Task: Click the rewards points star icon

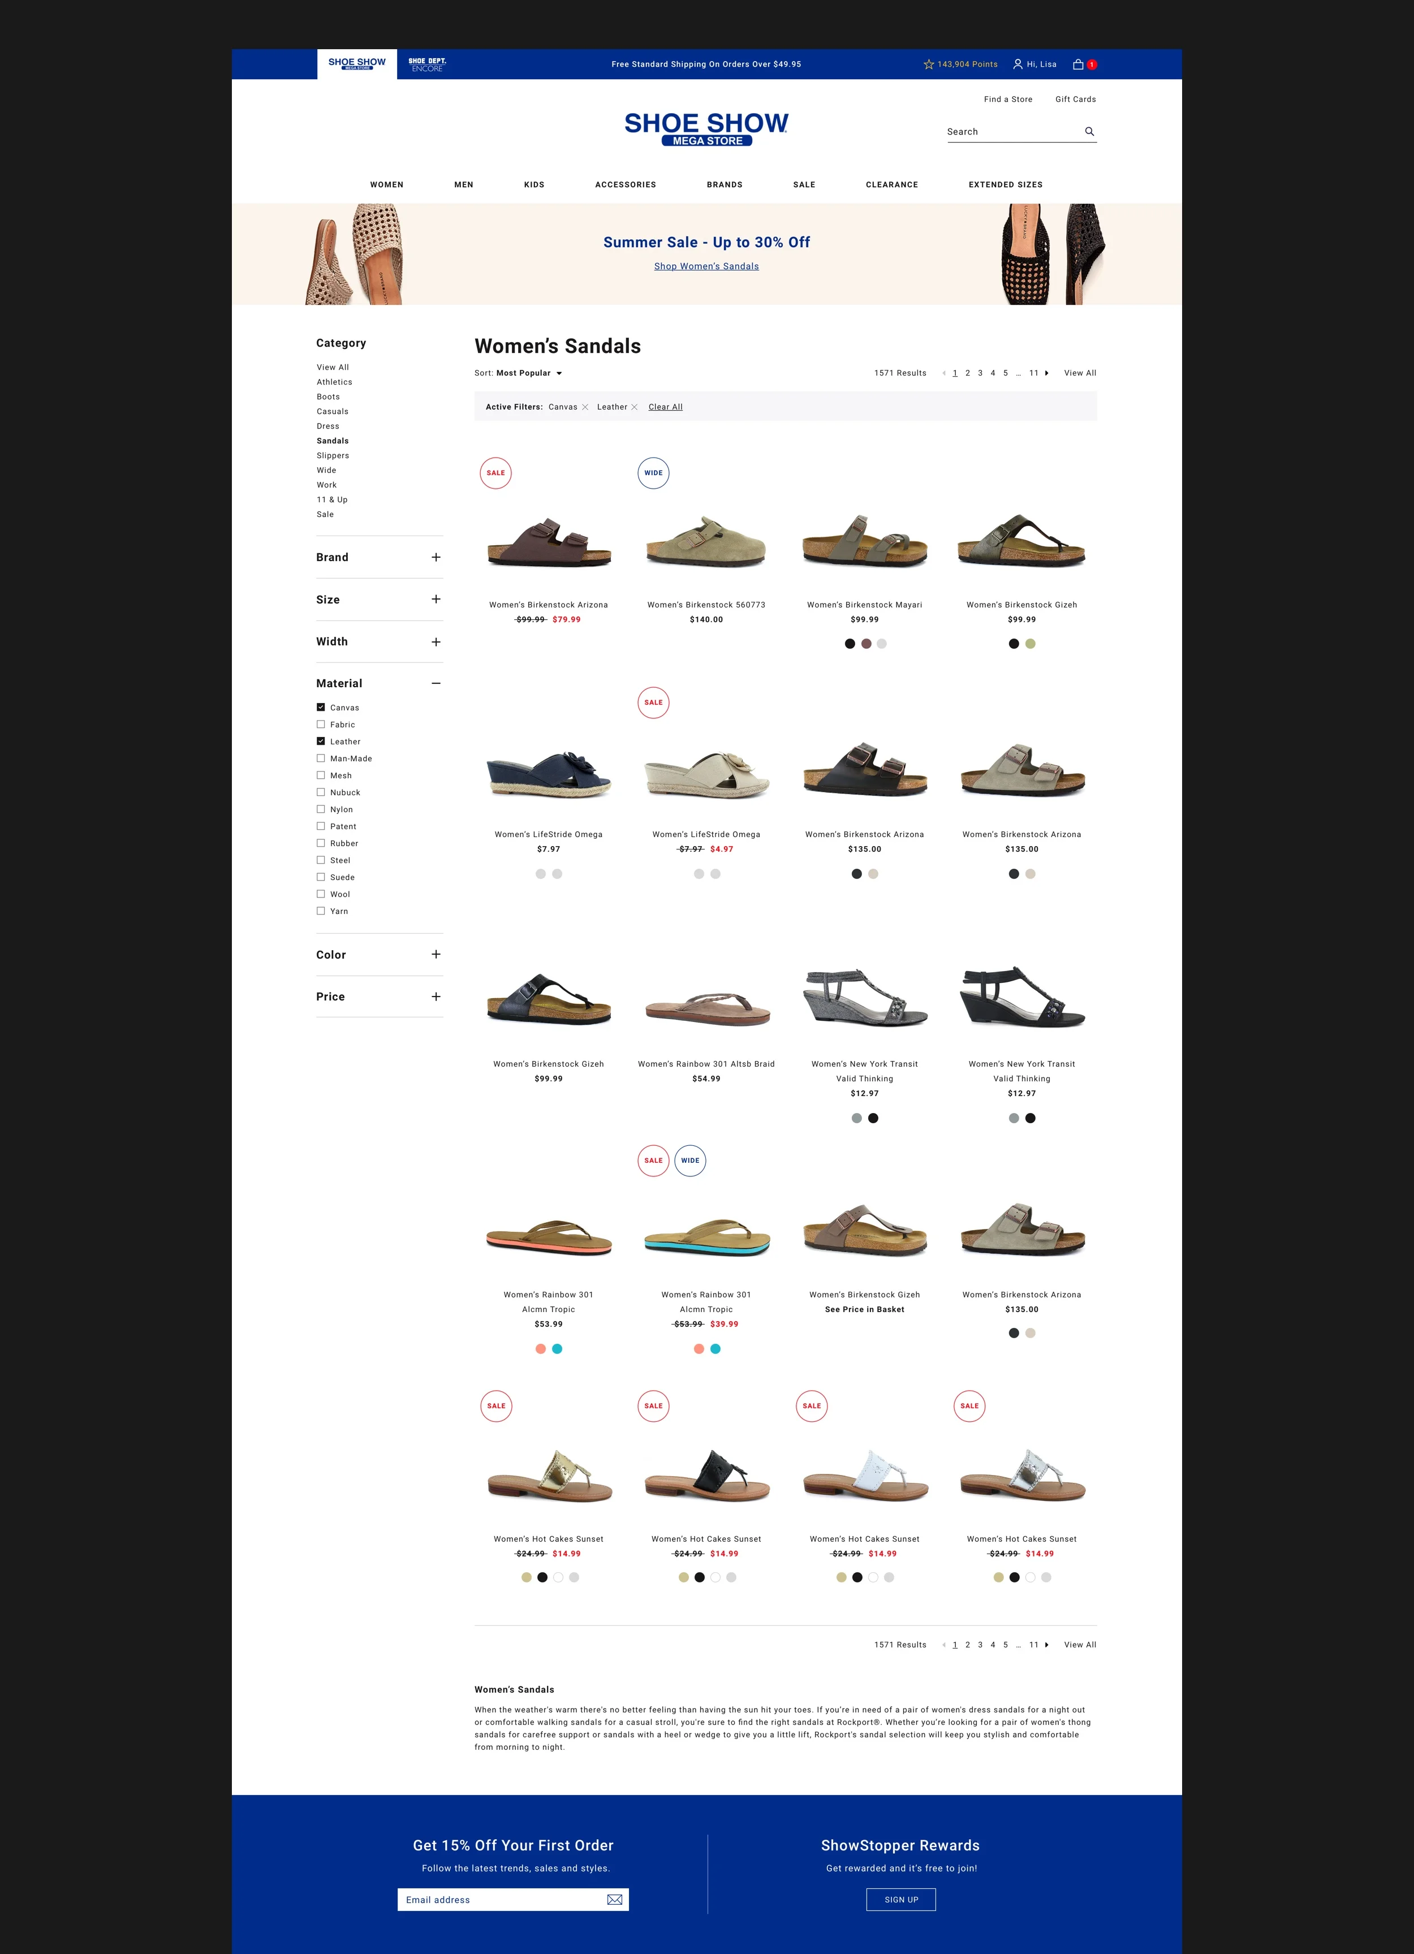Action: 928,64
